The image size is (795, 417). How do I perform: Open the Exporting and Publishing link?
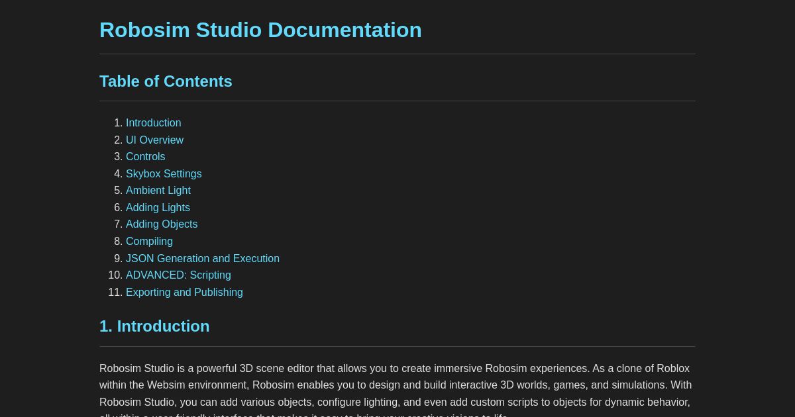(184, 292)
